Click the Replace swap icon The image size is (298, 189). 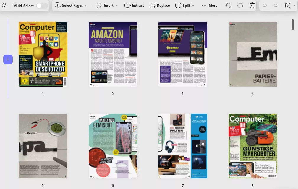click(152, 6)
